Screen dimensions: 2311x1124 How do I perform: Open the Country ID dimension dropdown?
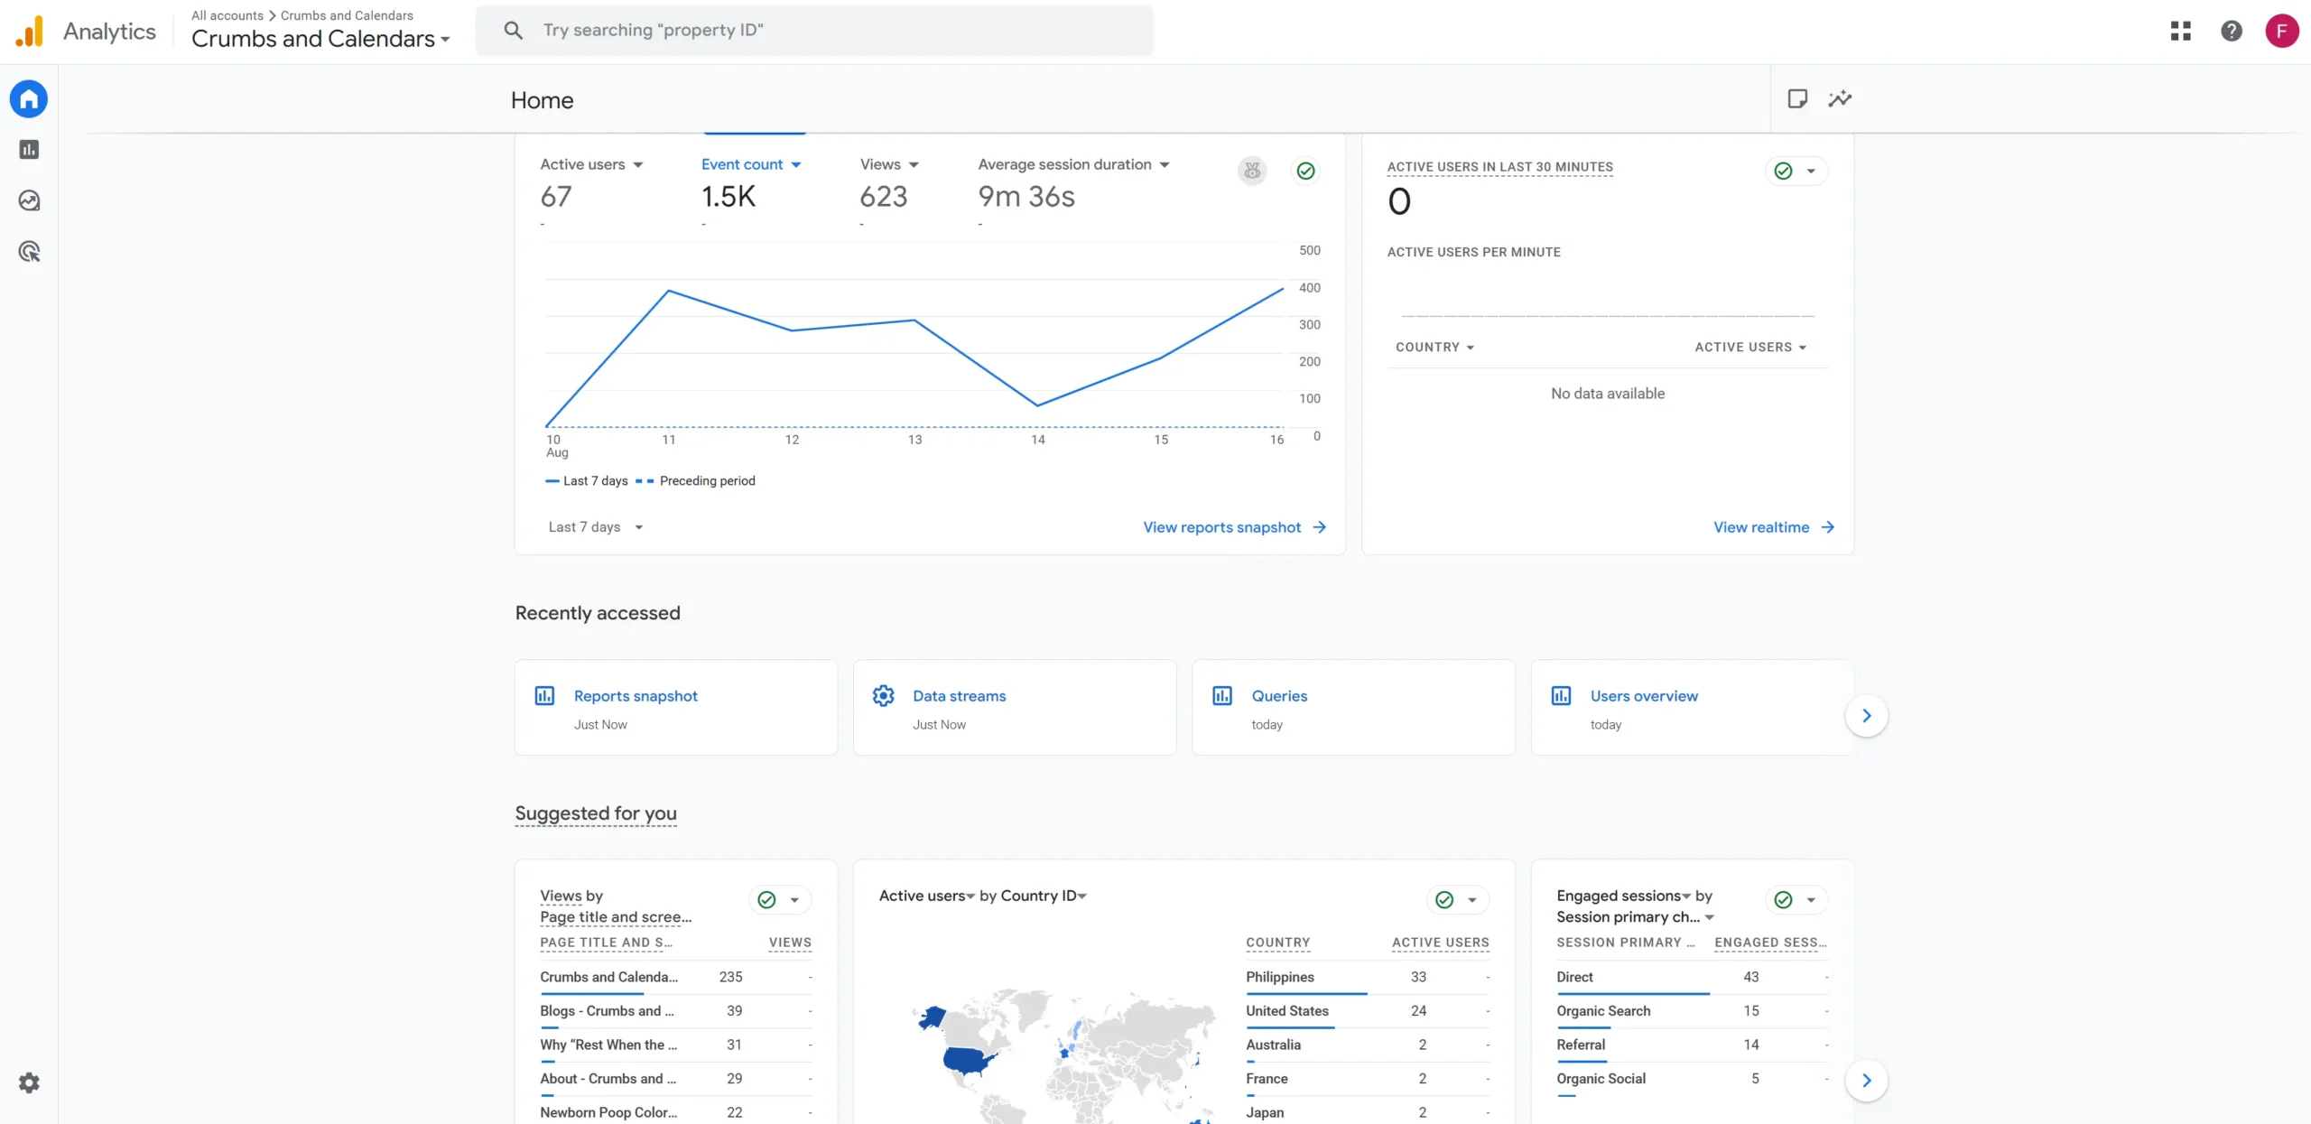(1044, 896)
